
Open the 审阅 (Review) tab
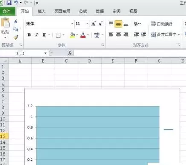[x=116, y=12]
